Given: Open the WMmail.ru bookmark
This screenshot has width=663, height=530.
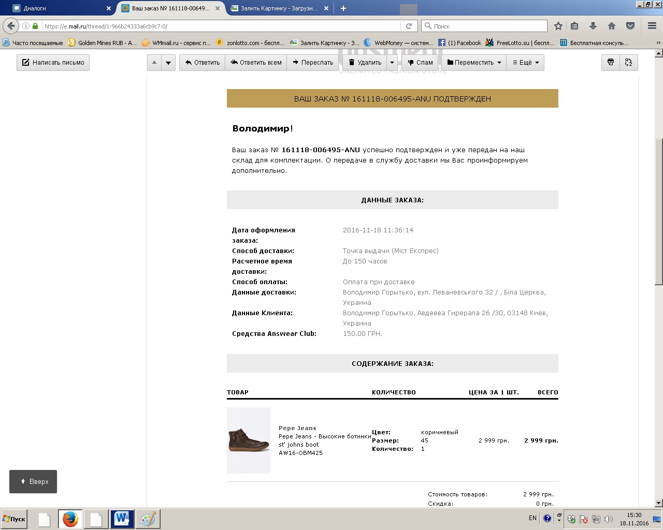Looking at the screenshot, I should tap(177, 43).
